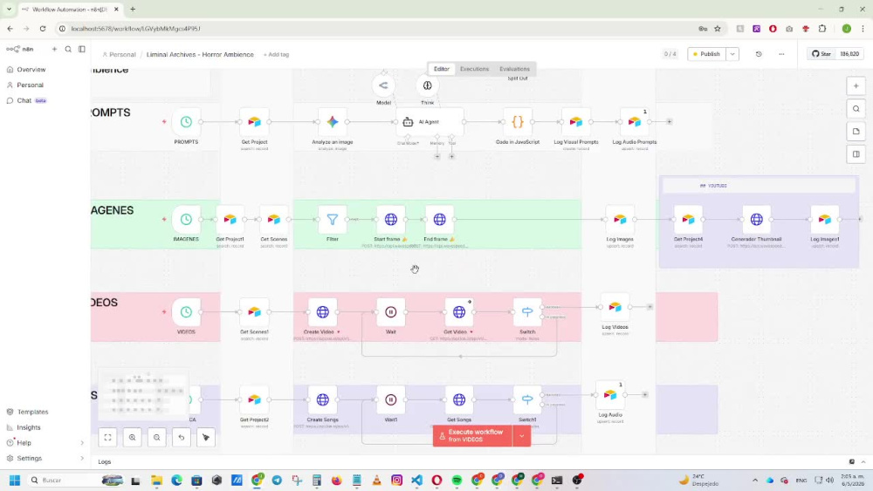Image resolution: width=873 pixels, height=491 pixels.
Task: Open the Model sub-node
Action: [383, 85]
